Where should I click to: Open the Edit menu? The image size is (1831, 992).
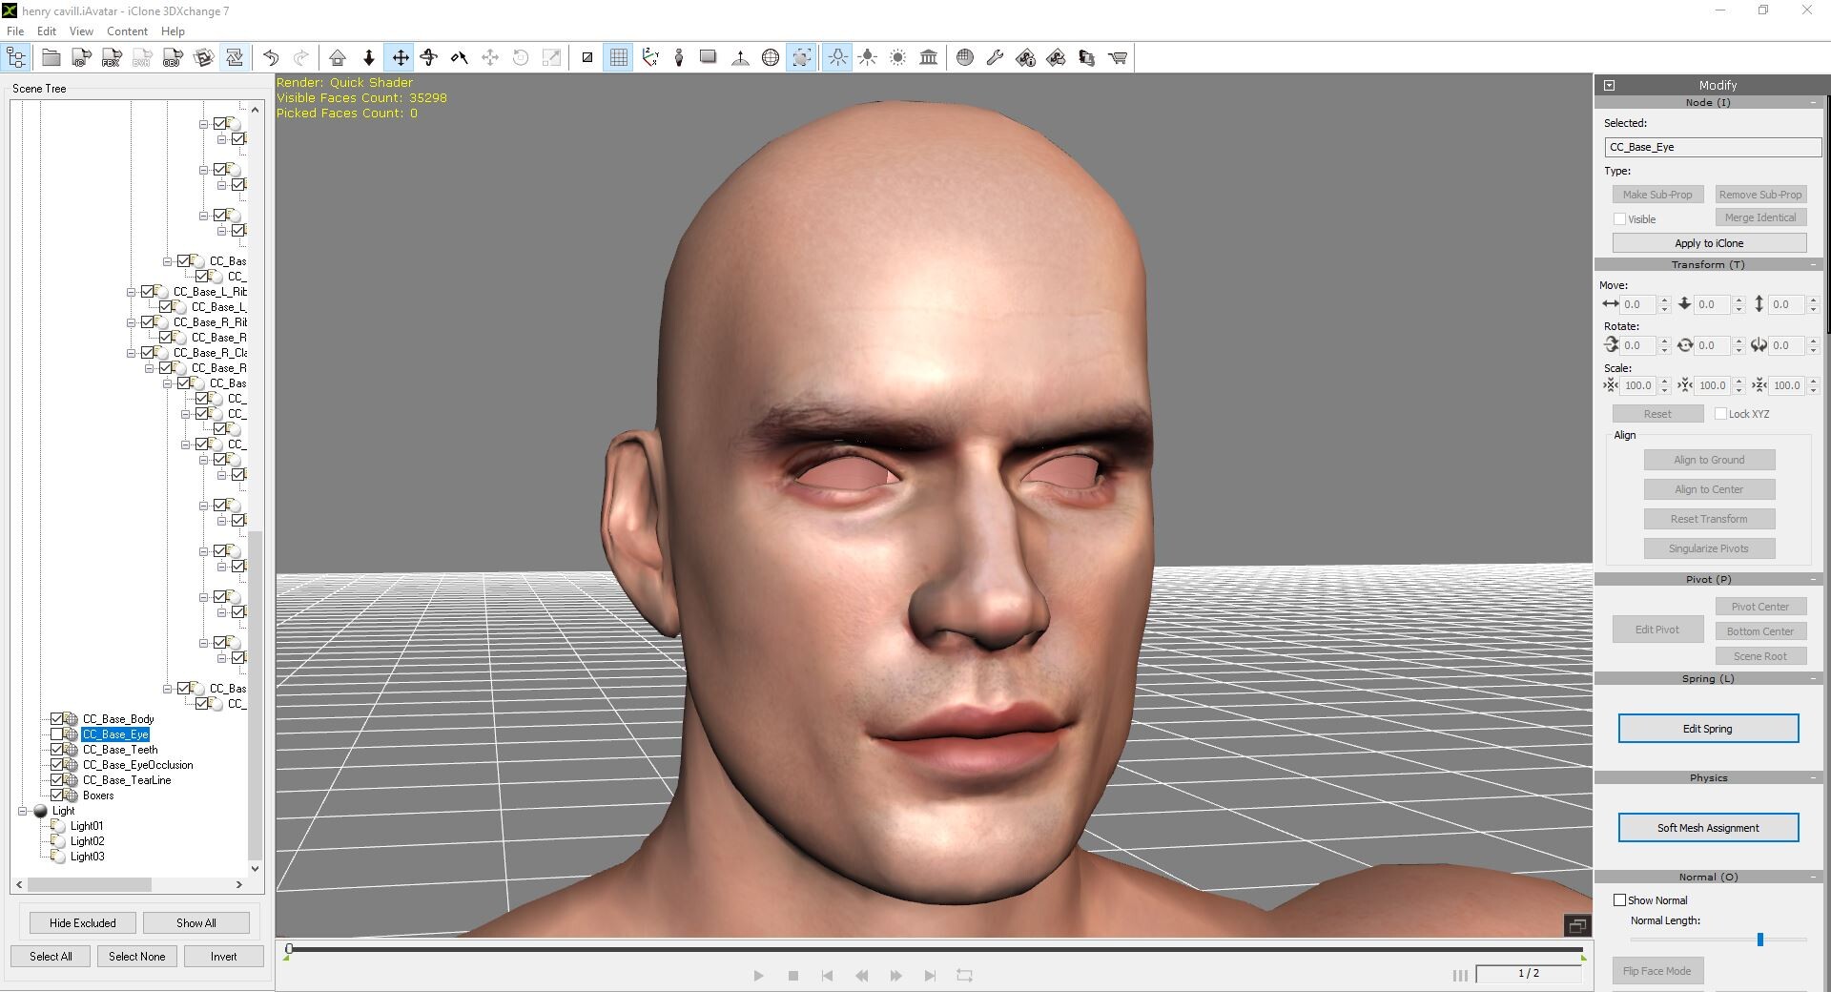[47, 31]
